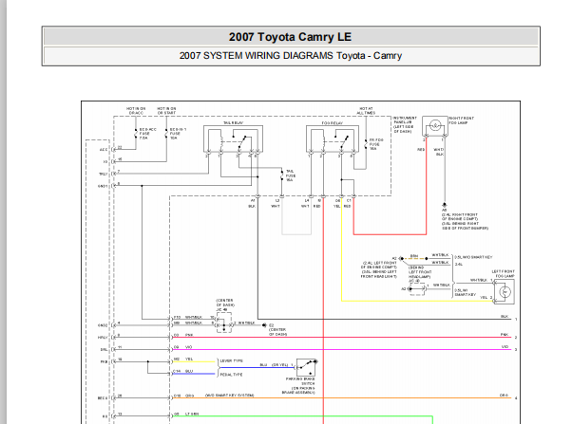Viewport: 572px width, 424px height.
Task: Click the TAIL FUSE label
Action: pos(291,175)
